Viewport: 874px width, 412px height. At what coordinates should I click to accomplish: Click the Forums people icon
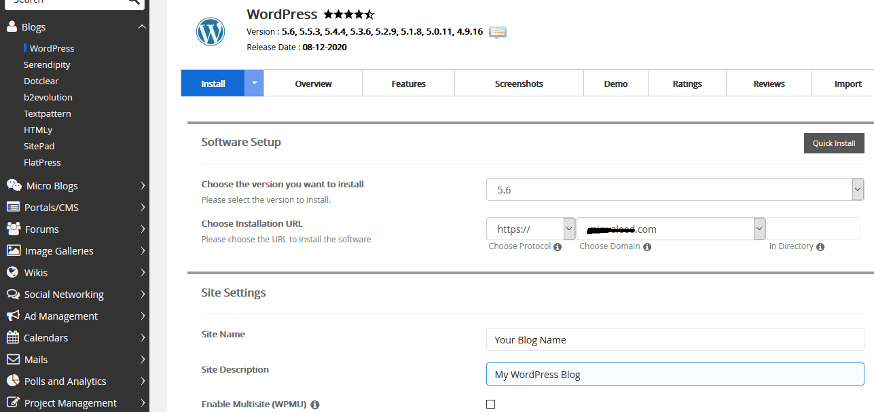tap(14, 229)
